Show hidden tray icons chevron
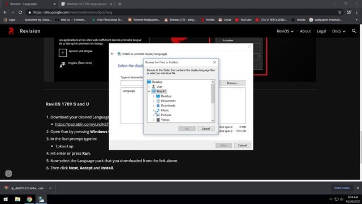 tap(330, 199)
